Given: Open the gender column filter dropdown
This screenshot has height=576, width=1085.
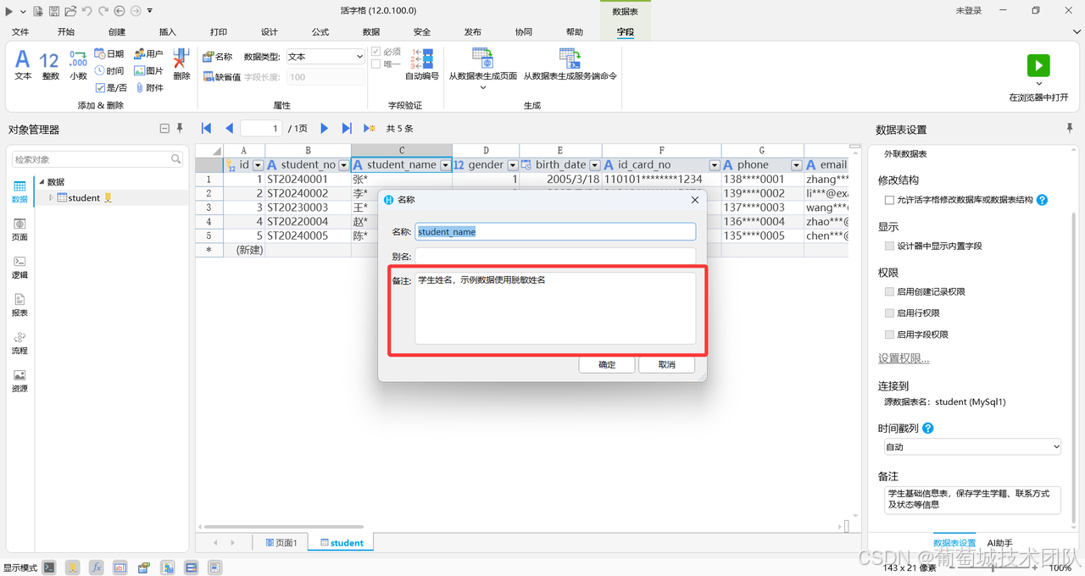Looking at the screenshot, I should pos(513,165).
